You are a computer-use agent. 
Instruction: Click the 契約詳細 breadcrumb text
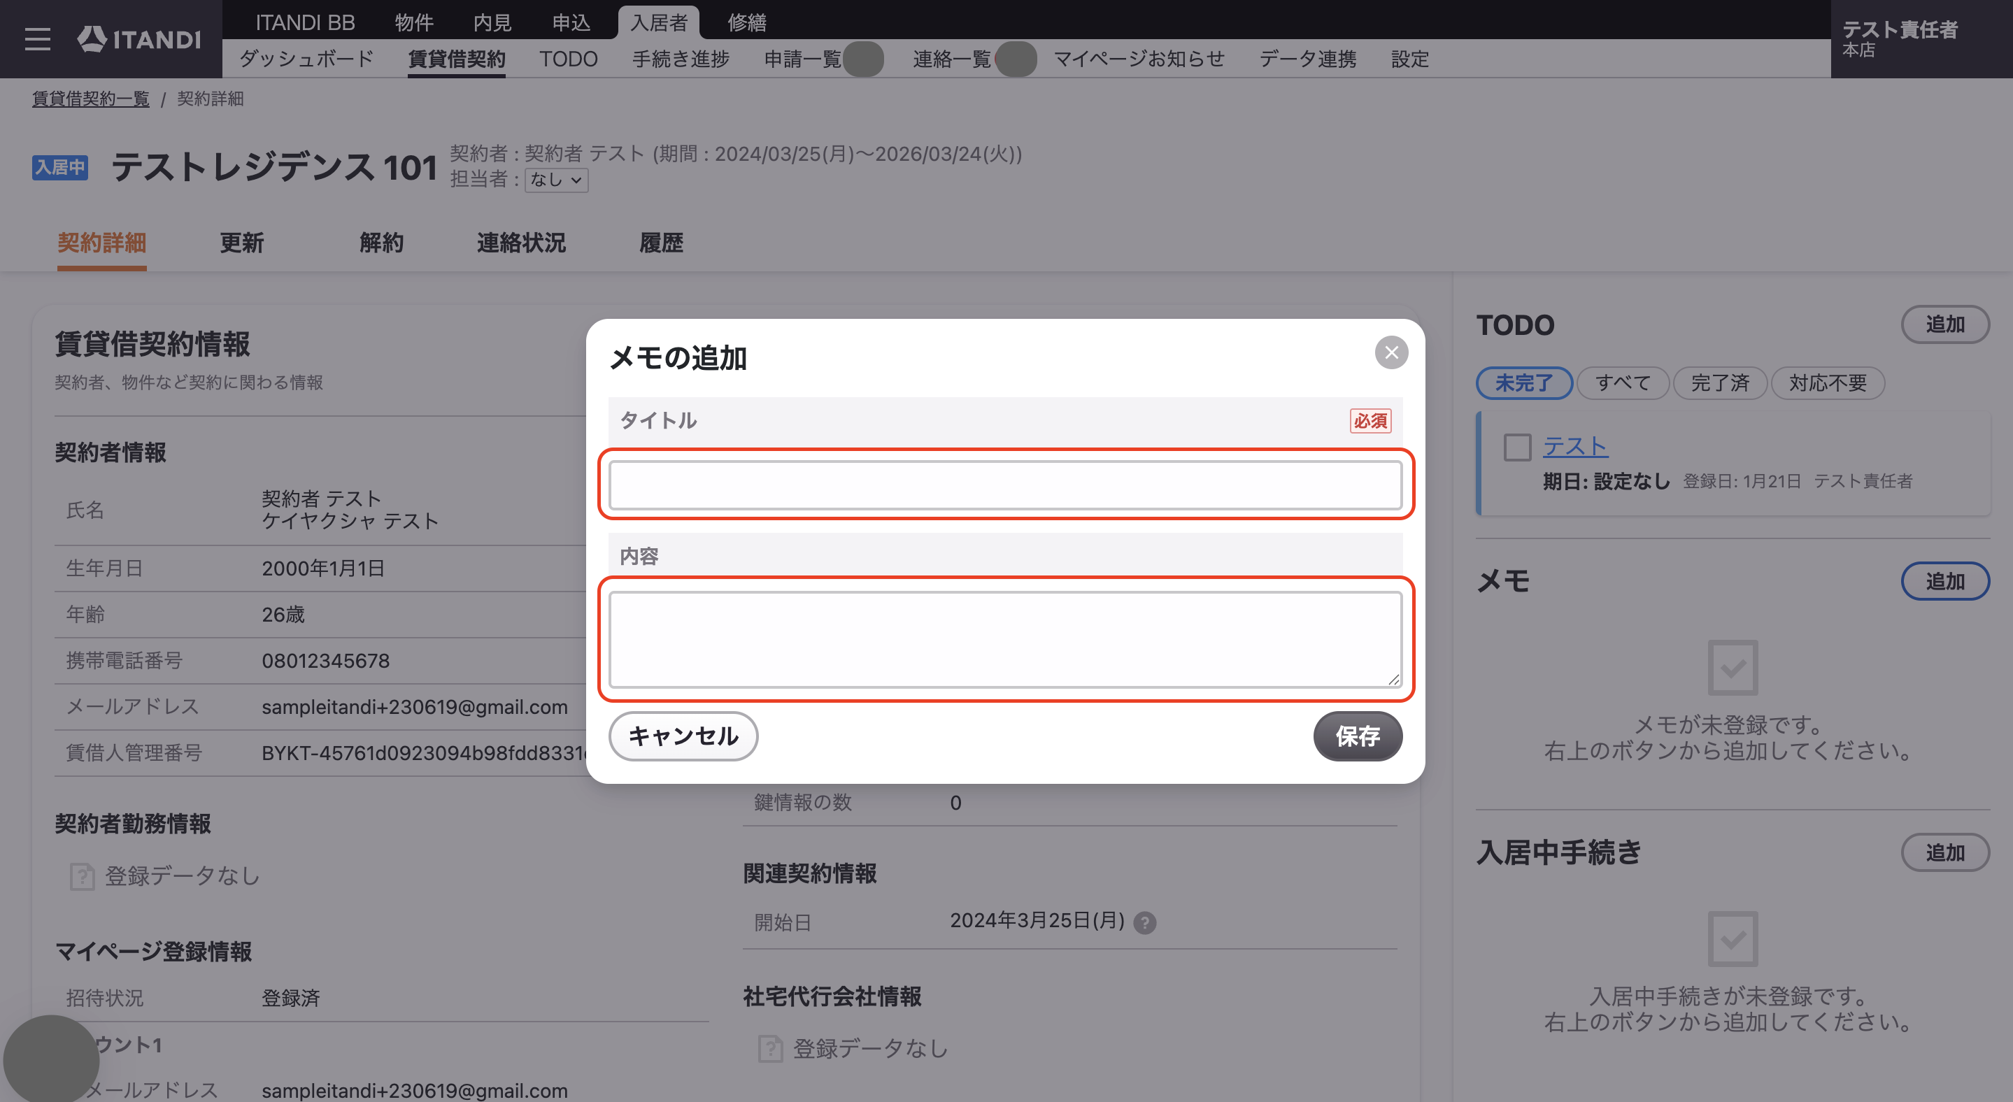[x=211, y=99]
